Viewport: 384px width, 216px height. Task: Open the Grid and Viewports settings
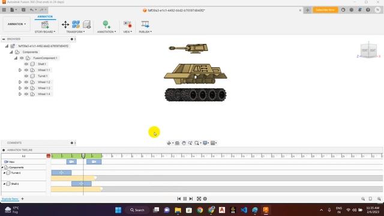pos(212,143)
